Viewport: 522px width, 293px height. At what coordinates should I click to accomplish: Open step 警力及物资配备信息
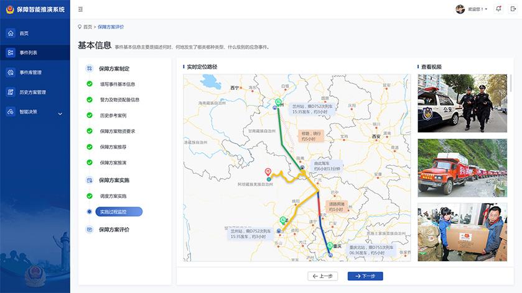coord(119,100)
